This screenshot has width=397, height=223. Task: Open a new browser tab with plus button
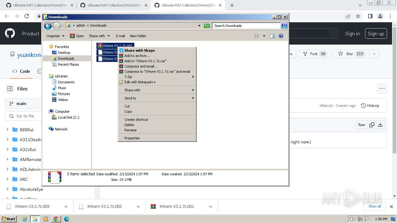coord(232,5)
